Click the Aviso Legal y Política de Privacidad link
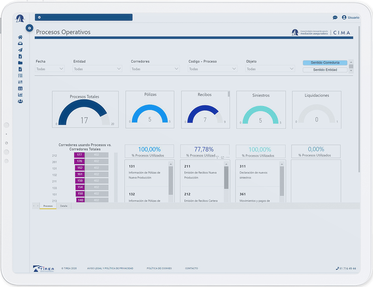Screen dimensions: 373x287 pyautogui.click(x=110, y=268)
